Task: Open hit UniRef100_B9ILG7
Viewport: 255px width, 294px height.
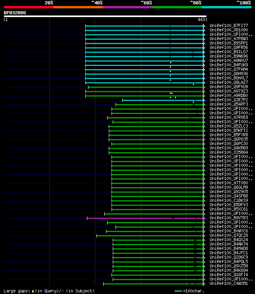Action: click(x=229, y=52)
